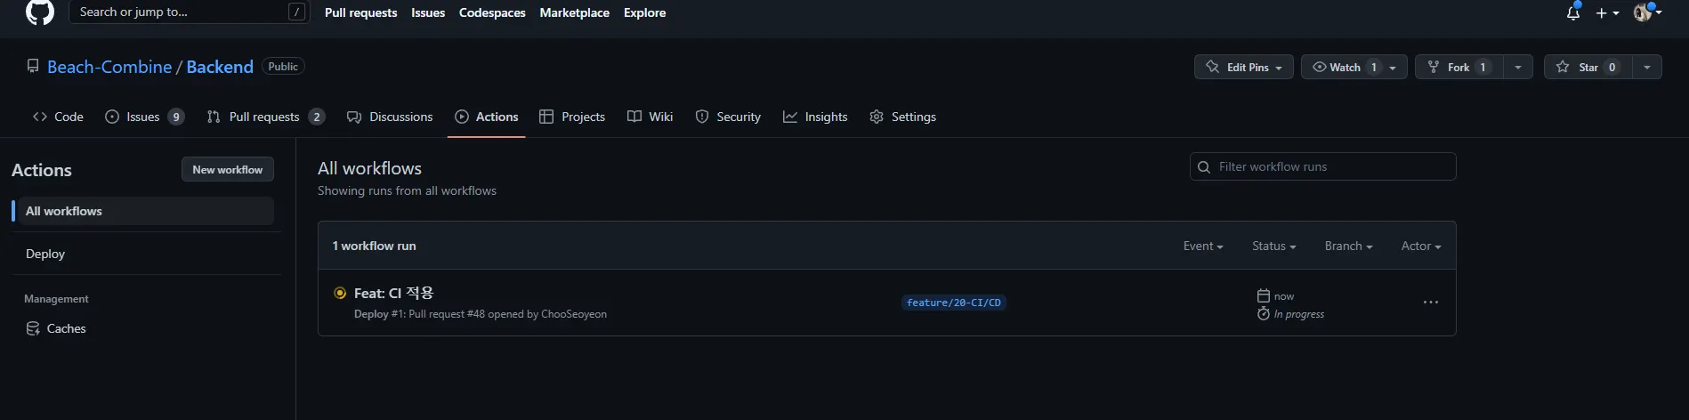Switch to the Pull requests tab
This screenshot has width=1689, height=420.
coord(264,117)
